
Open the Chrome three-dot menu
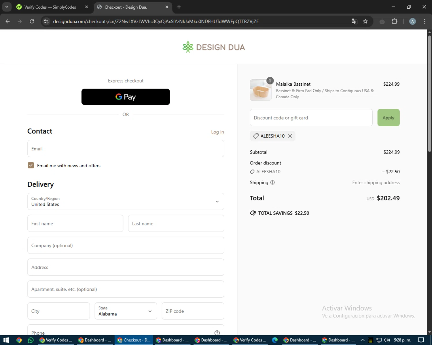tap(425, 21)
